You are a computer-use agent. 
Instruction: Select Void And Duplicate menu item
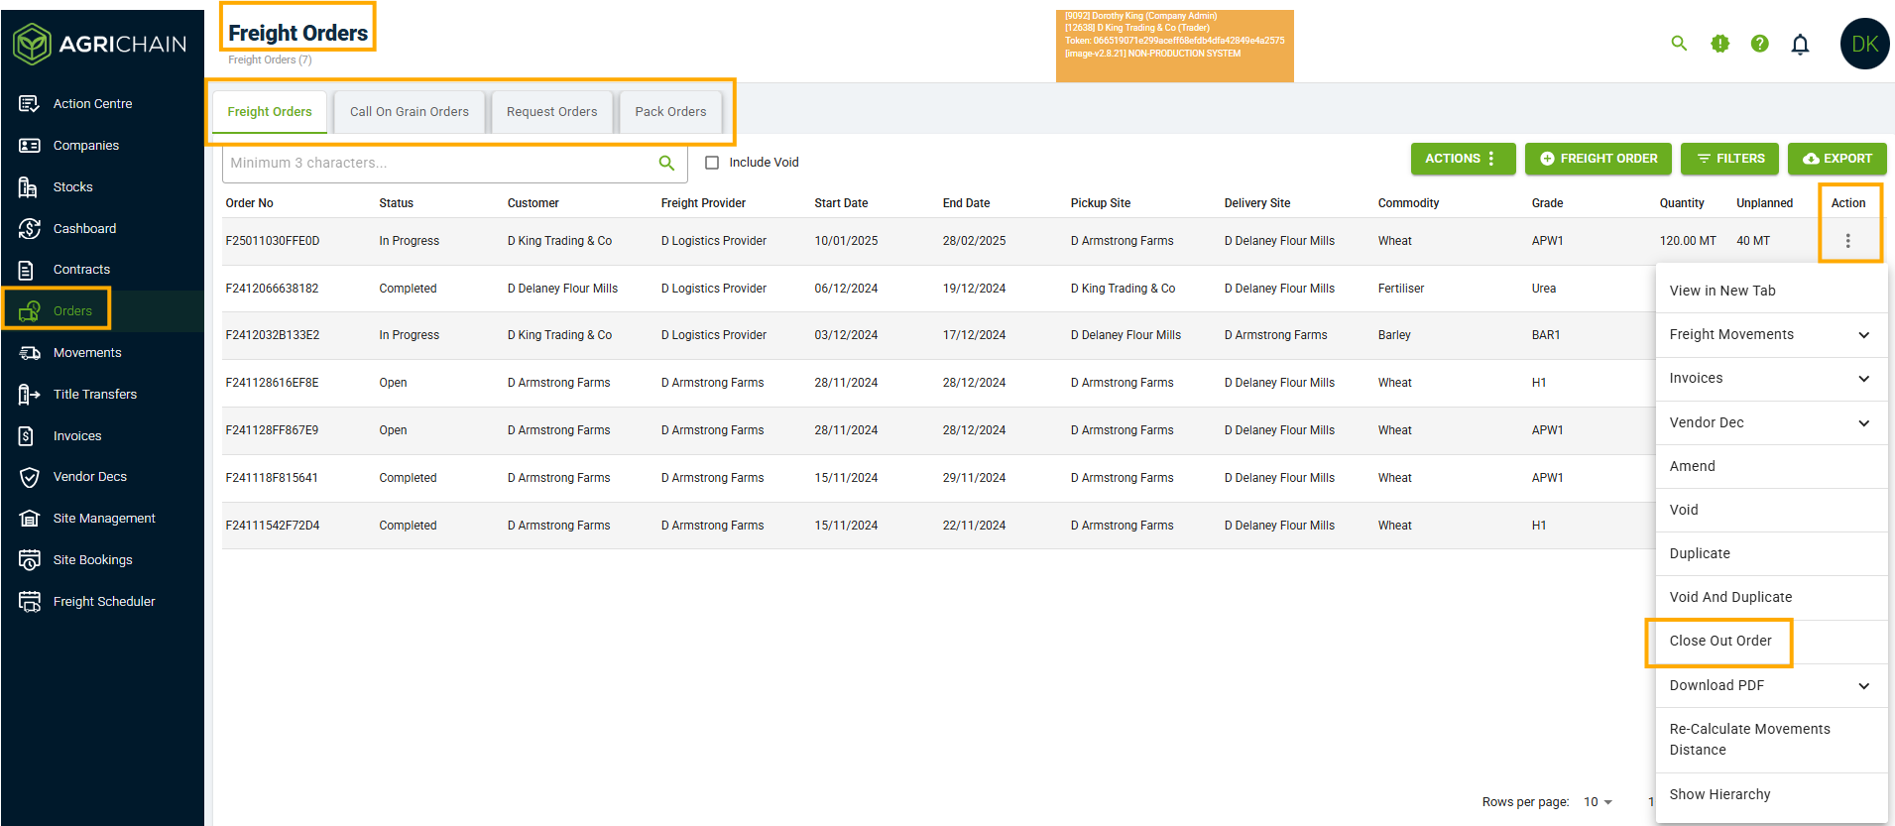pyautogui.click(x=1771, y=597)
